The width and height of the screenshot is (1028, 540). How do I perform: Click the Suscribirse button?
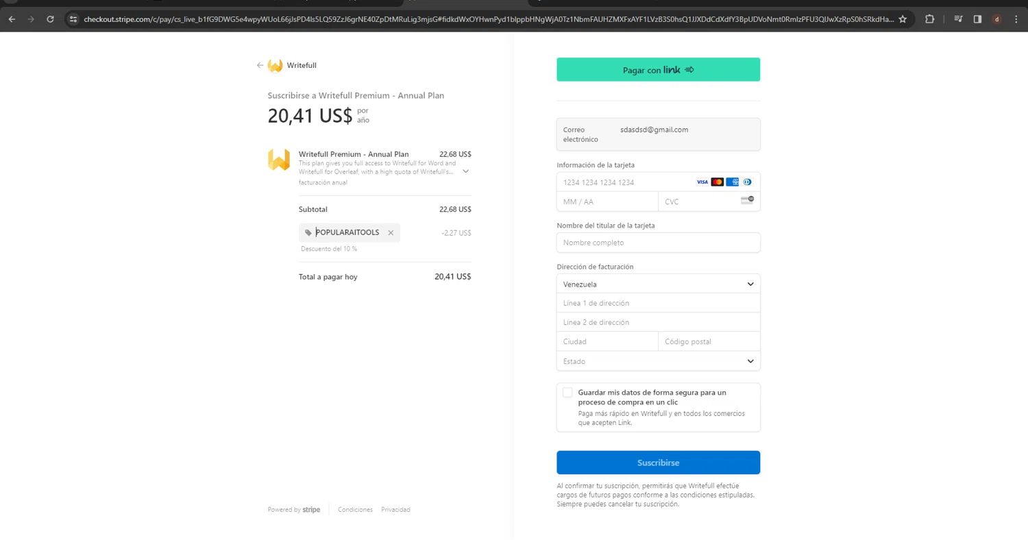click(658, 463)
